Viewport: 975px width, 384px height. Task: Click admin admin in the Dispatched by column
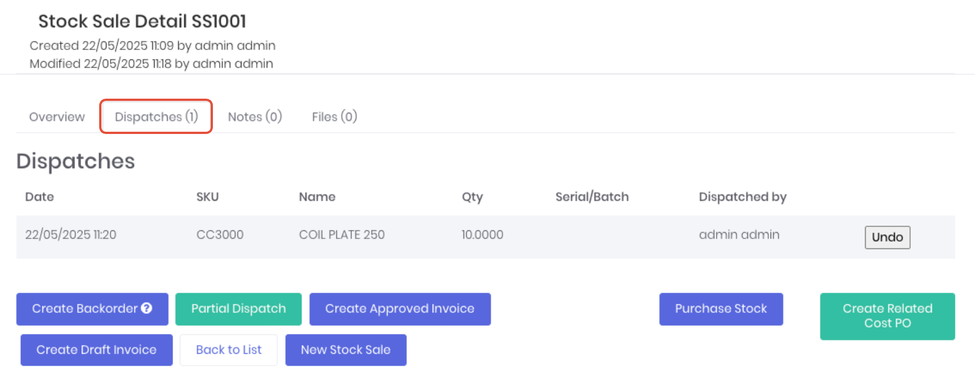coord(739,235)
